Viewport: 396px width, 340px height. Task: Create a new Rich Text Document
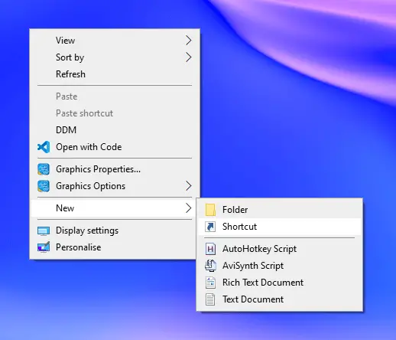point(280,283)
